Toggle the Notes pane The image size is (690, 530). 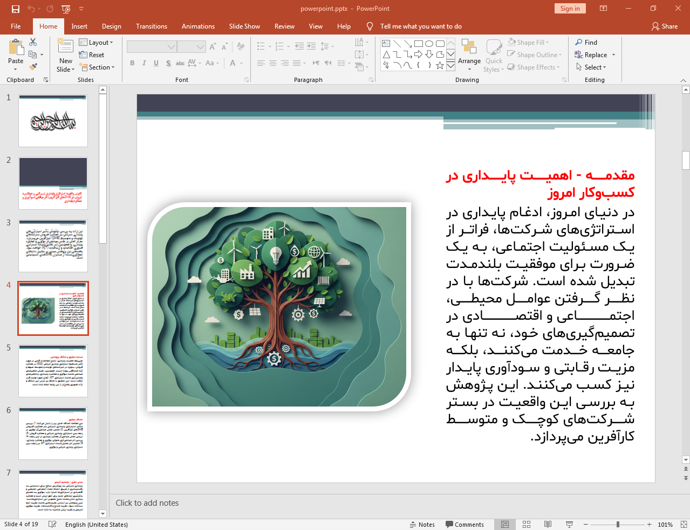(422, 525)
